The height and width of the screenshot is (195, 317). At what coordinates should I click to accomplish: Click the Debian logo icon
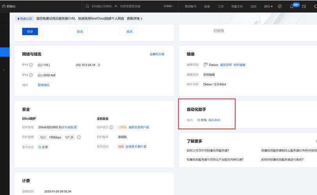coord(205,65)
